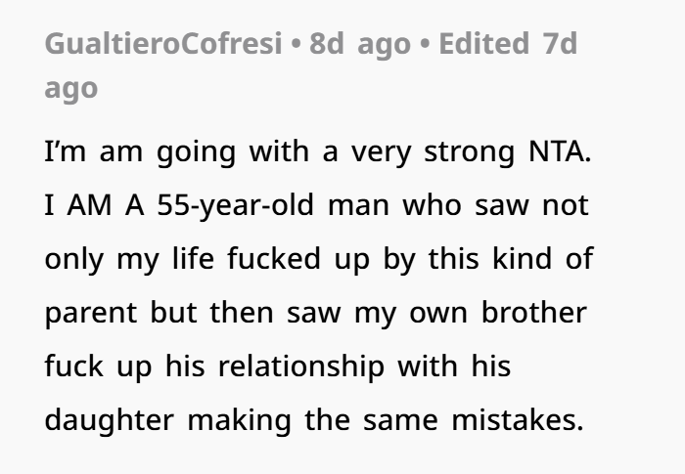The image size is (685, 474).
Task: Click the word "ago" under the username
Action: tap(71, 88)
